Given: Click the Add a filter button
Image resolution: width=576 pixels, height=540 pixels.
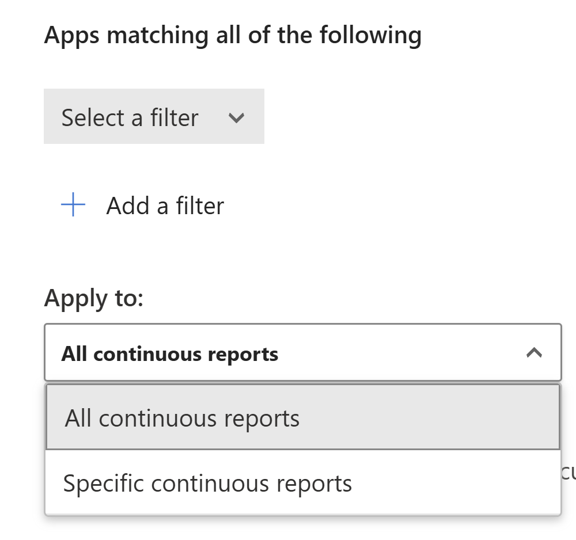Looking at the screenshot, I should [142, 206].
